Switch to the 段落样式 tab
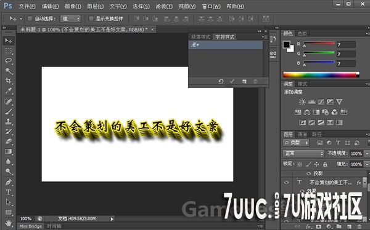Screen dimensions: 370x230 200,37
